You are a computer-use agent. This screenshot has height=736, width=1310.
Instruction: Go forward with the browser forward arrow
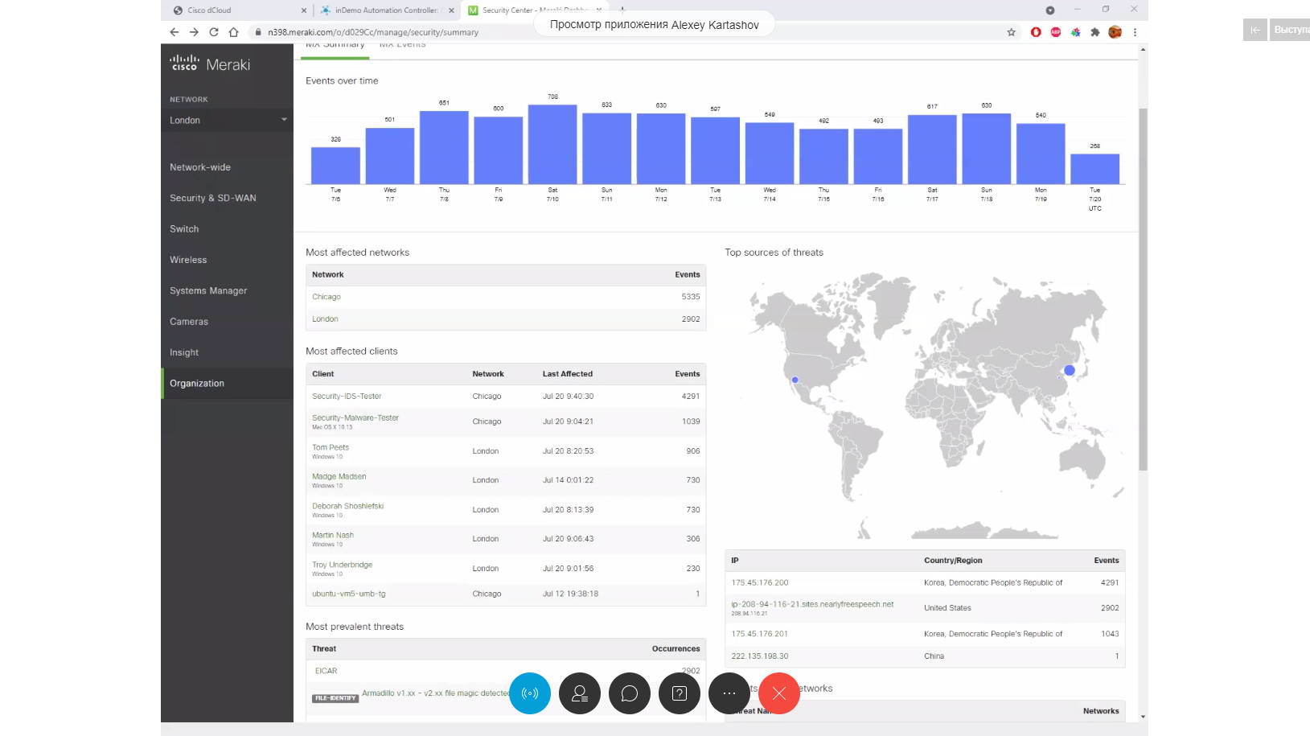tap(194, 32)
